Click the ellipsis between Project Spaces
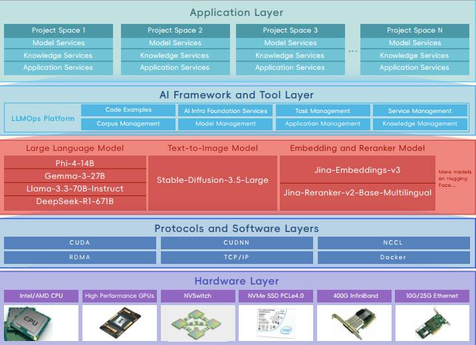This screenshot has height=345, width=476. 352,51
